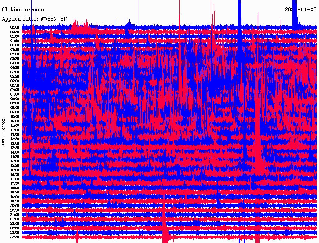Select the 16:00 time row label
This screenshot has width=319, height=243.
15,170
